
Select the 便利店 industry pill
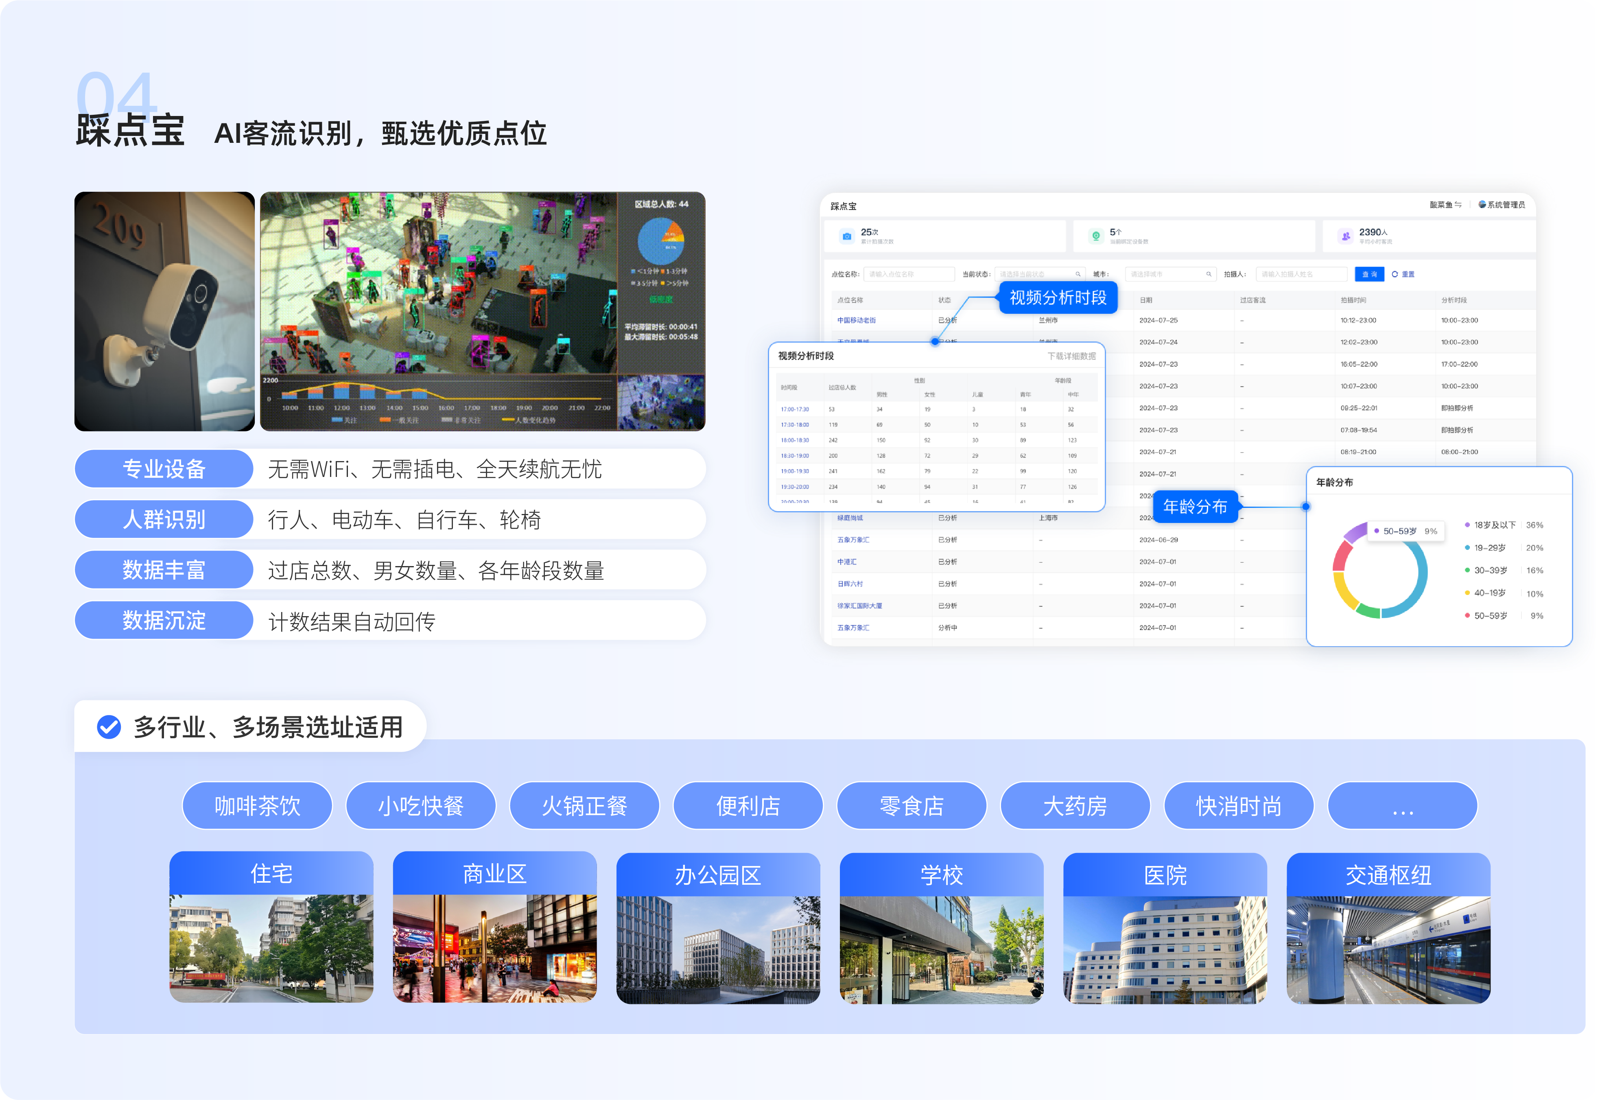tap(748, 806)
